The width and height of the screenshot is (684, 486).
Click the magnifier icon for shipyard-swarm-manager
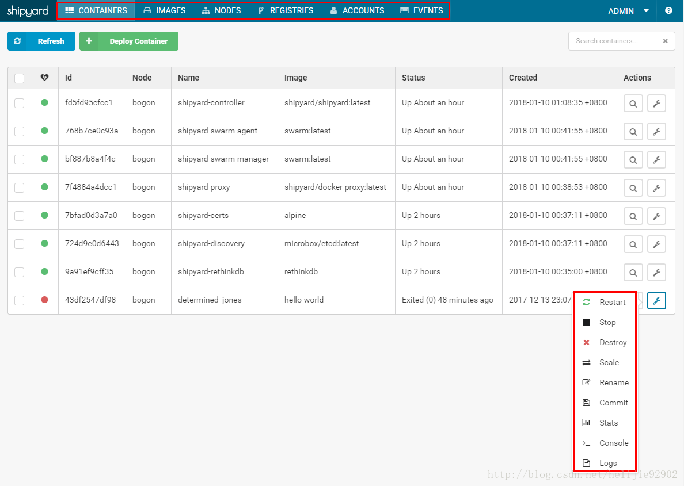[633, 160]
